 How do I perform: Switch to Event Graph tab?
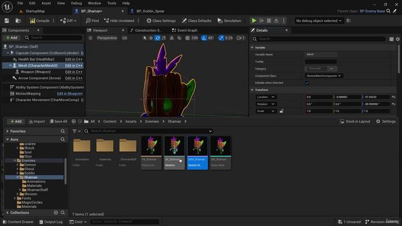pyautogui.click(x=185, y=30)
